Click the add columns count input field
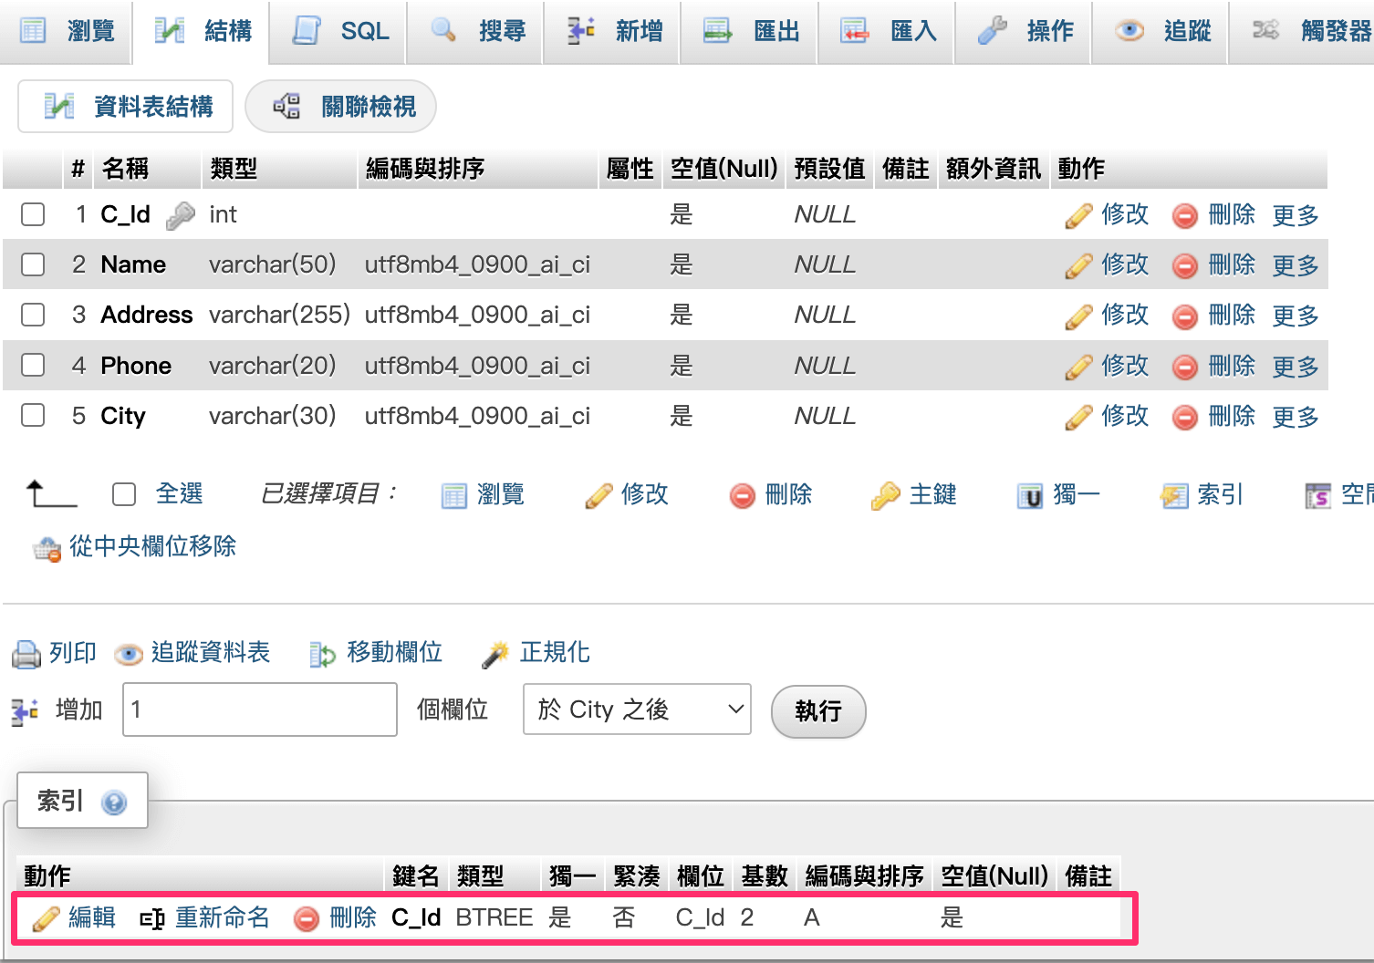 [260, 709]
